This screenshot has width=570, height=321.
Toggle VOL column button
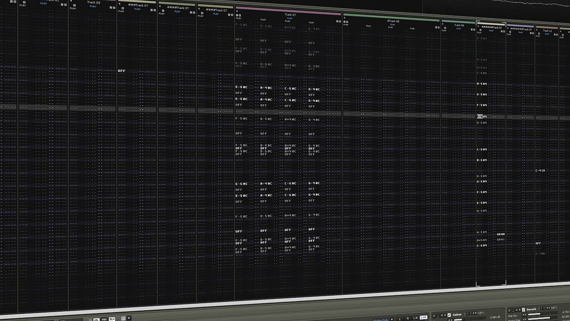(96, 320)
